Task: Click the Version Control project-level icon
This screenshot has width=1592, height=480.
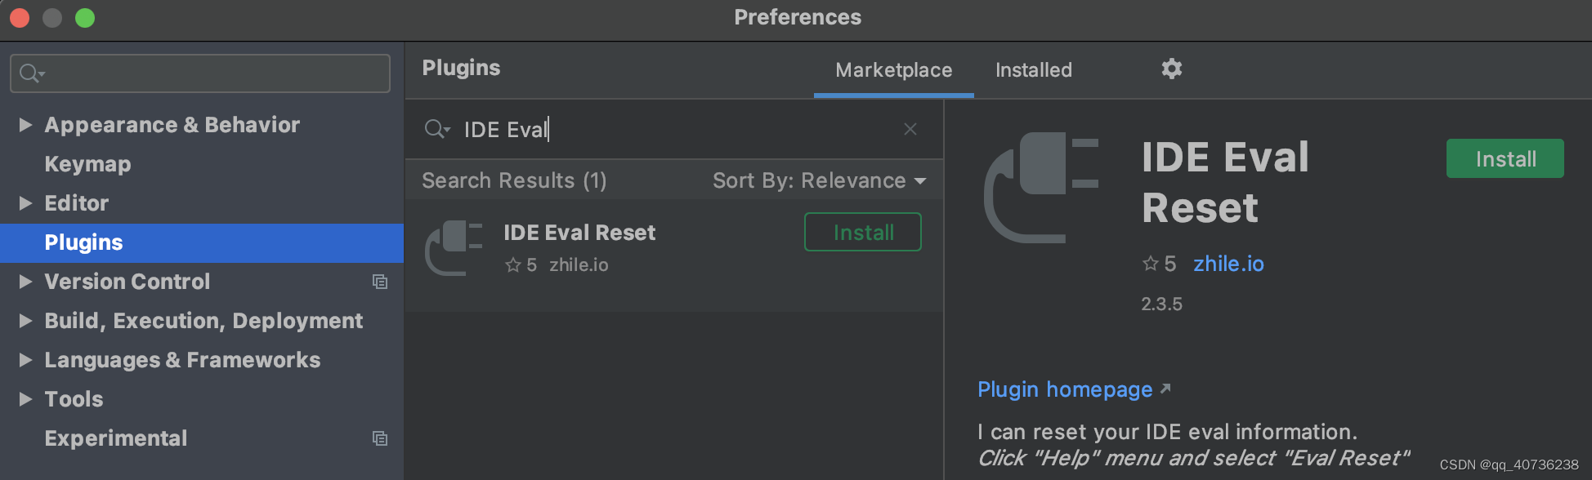Action: pos(380,282)
